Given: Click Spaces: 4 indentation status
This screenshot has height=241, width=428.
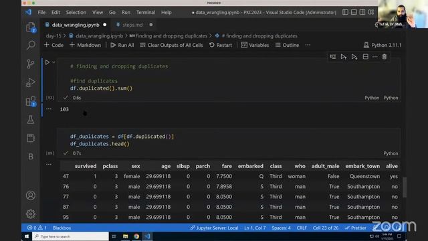Looking at the screenshot, I should 281,228.
